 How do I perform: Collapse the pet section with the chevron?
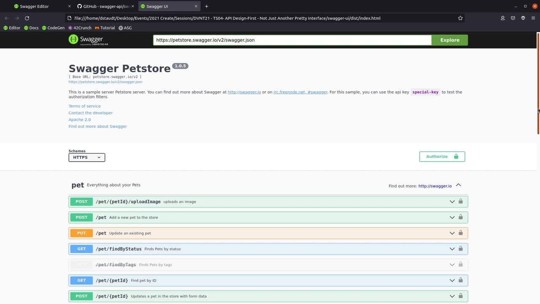pyautogui.click(x=459, y=185)
